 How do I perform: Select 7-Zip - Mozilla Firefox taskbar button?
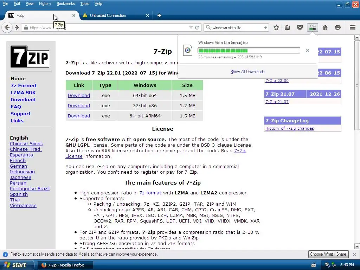pos(65,265)
